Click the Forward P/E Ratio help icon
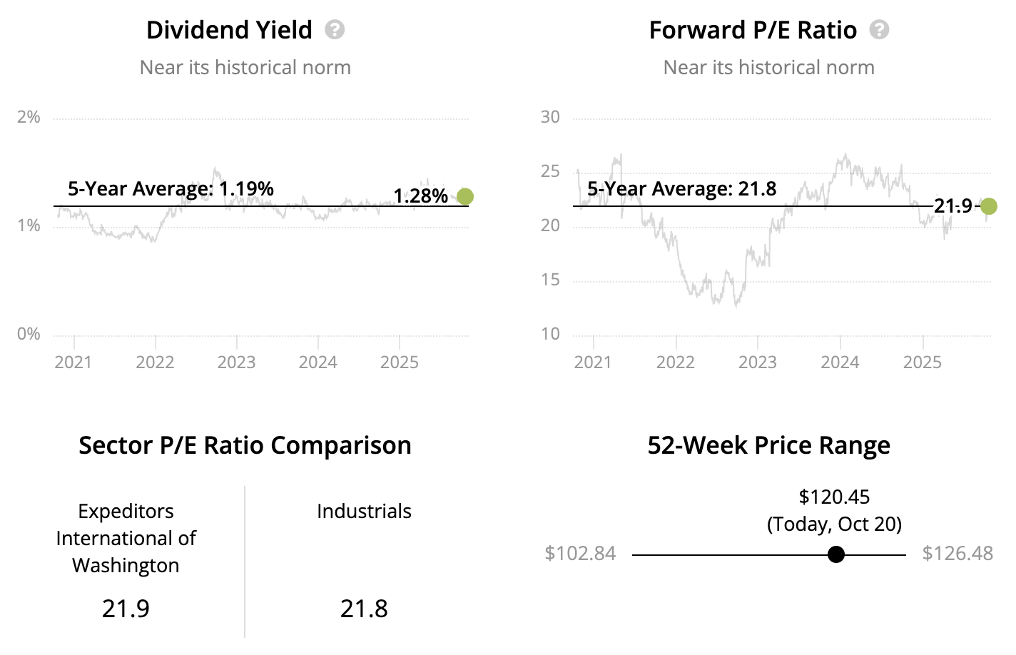This screenshot has height=655, width=1016. [x=879, y=30]
